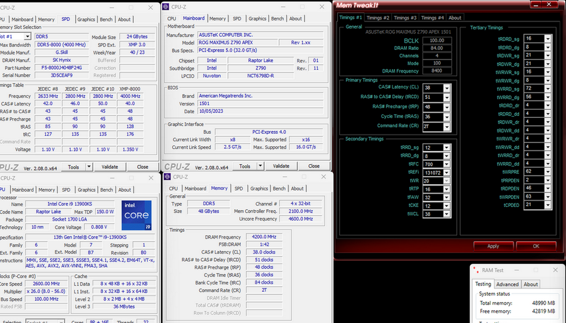Click Total memory value 48990 MB
This screenshot has width=566, height=323.
click(543, 303)
